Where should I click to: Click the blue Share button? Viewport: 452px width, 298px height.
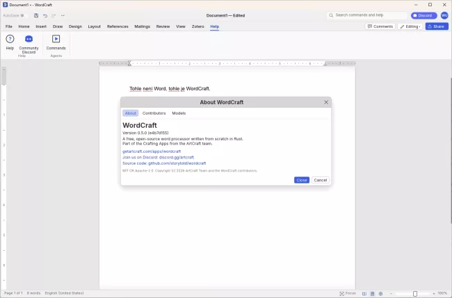(437, 26)
